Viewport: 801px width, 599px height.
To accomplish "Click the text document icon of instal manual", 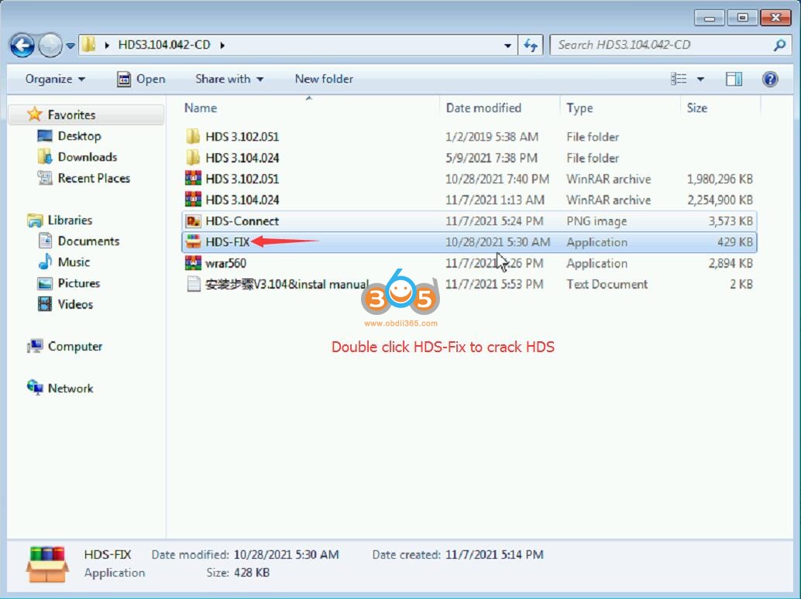I will pos(193,284).
